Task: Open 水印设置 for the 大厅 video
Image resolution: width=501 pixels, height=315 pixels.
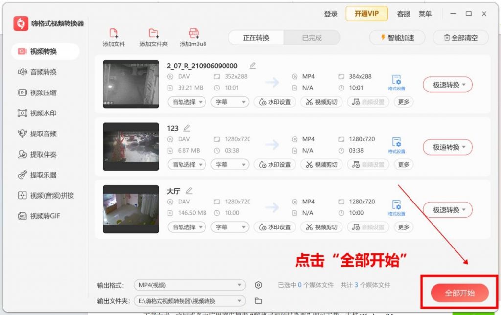Action: click(274, 227)
